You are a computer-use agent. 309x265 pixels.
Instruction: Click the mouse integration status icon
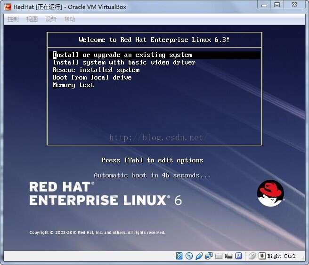tap(252, 256)
